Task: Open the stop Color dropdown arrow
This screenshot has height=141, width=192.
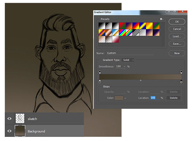Action: click(x=125, y=98)
